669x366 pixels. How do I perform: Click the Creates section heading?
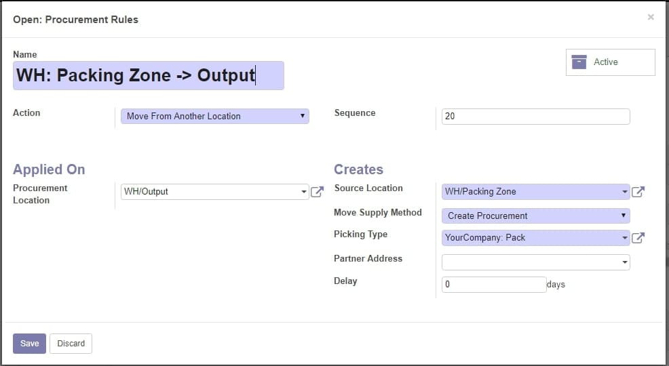pos(358,169)
